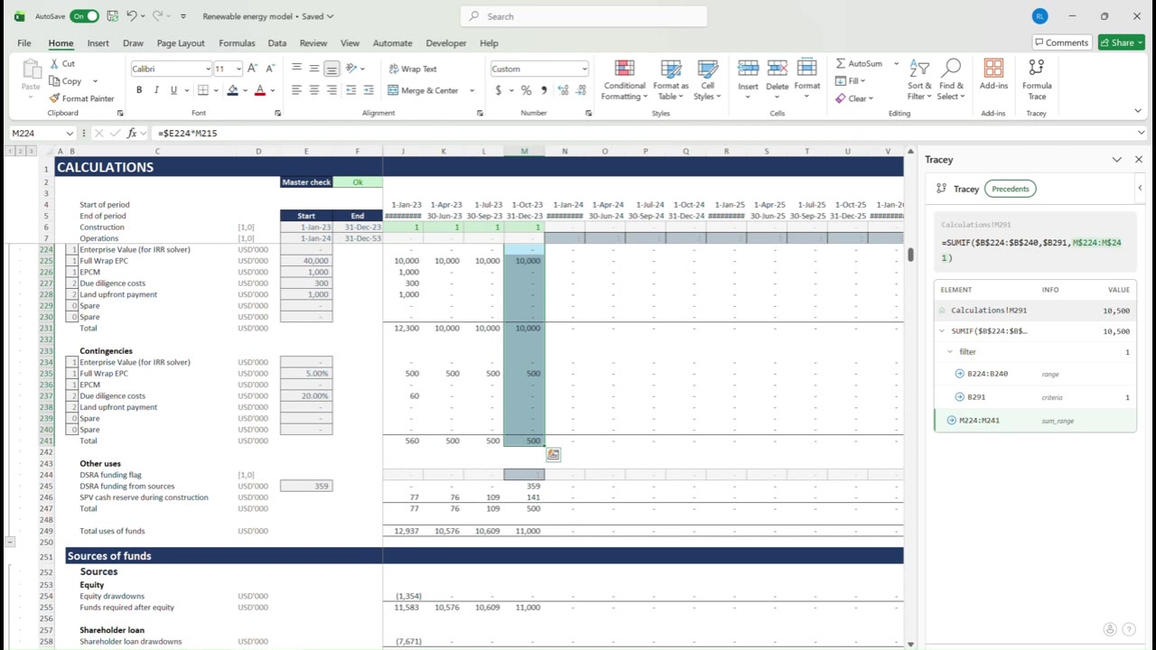This screenshot has height=650, width=1156.
Task: Toggle the AutoSave switch
Action: pyautogui.click(x=84, y=16)
